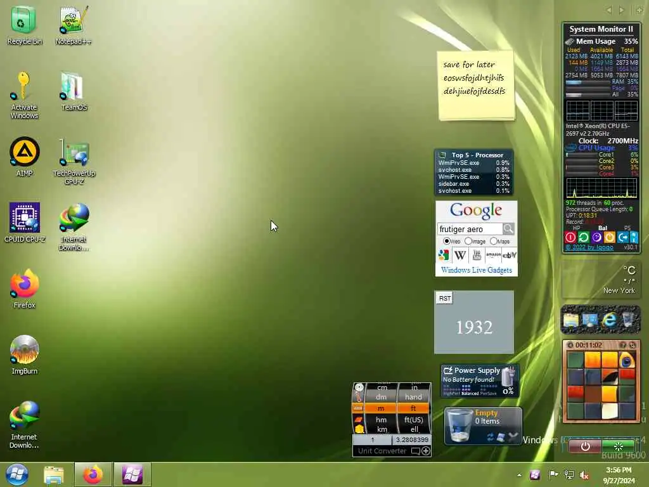This screenshot has width=649, height=487.
Task: Select the TechPowerUp GPU-Z shortcut
Action: 74,162
